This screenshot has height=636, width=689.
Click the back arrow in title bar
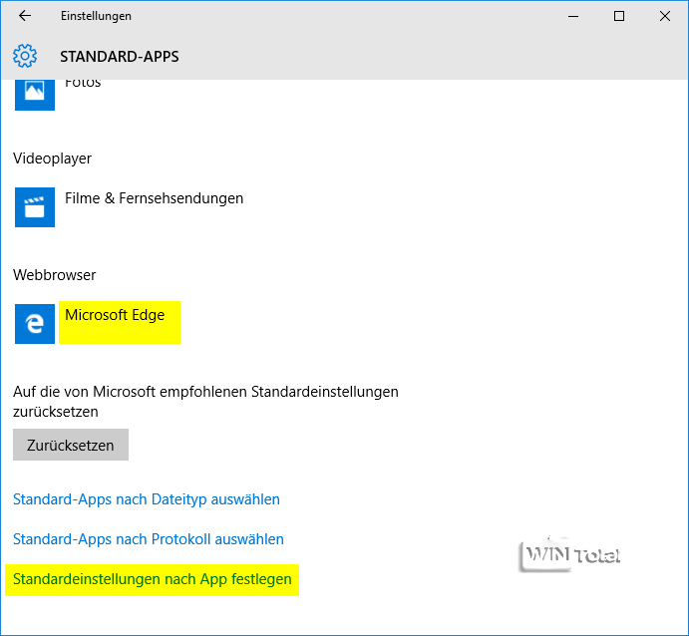[x=25, y=16]
